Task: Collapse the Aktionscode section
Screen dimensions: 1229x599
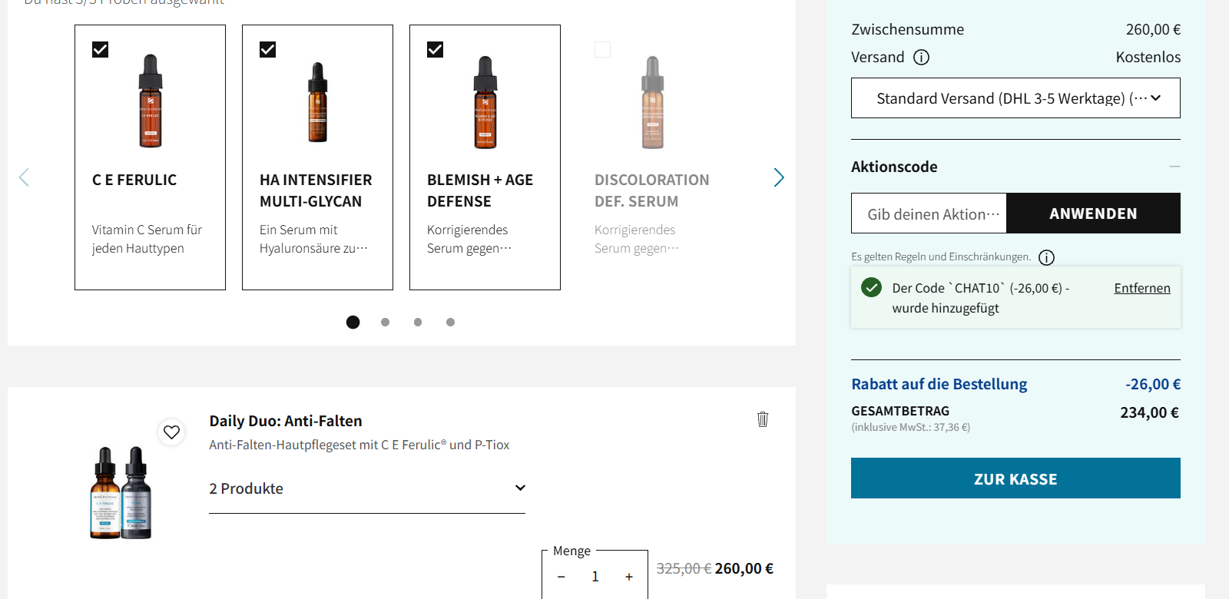Action: pyautogui.click(x=1174, y=167)
